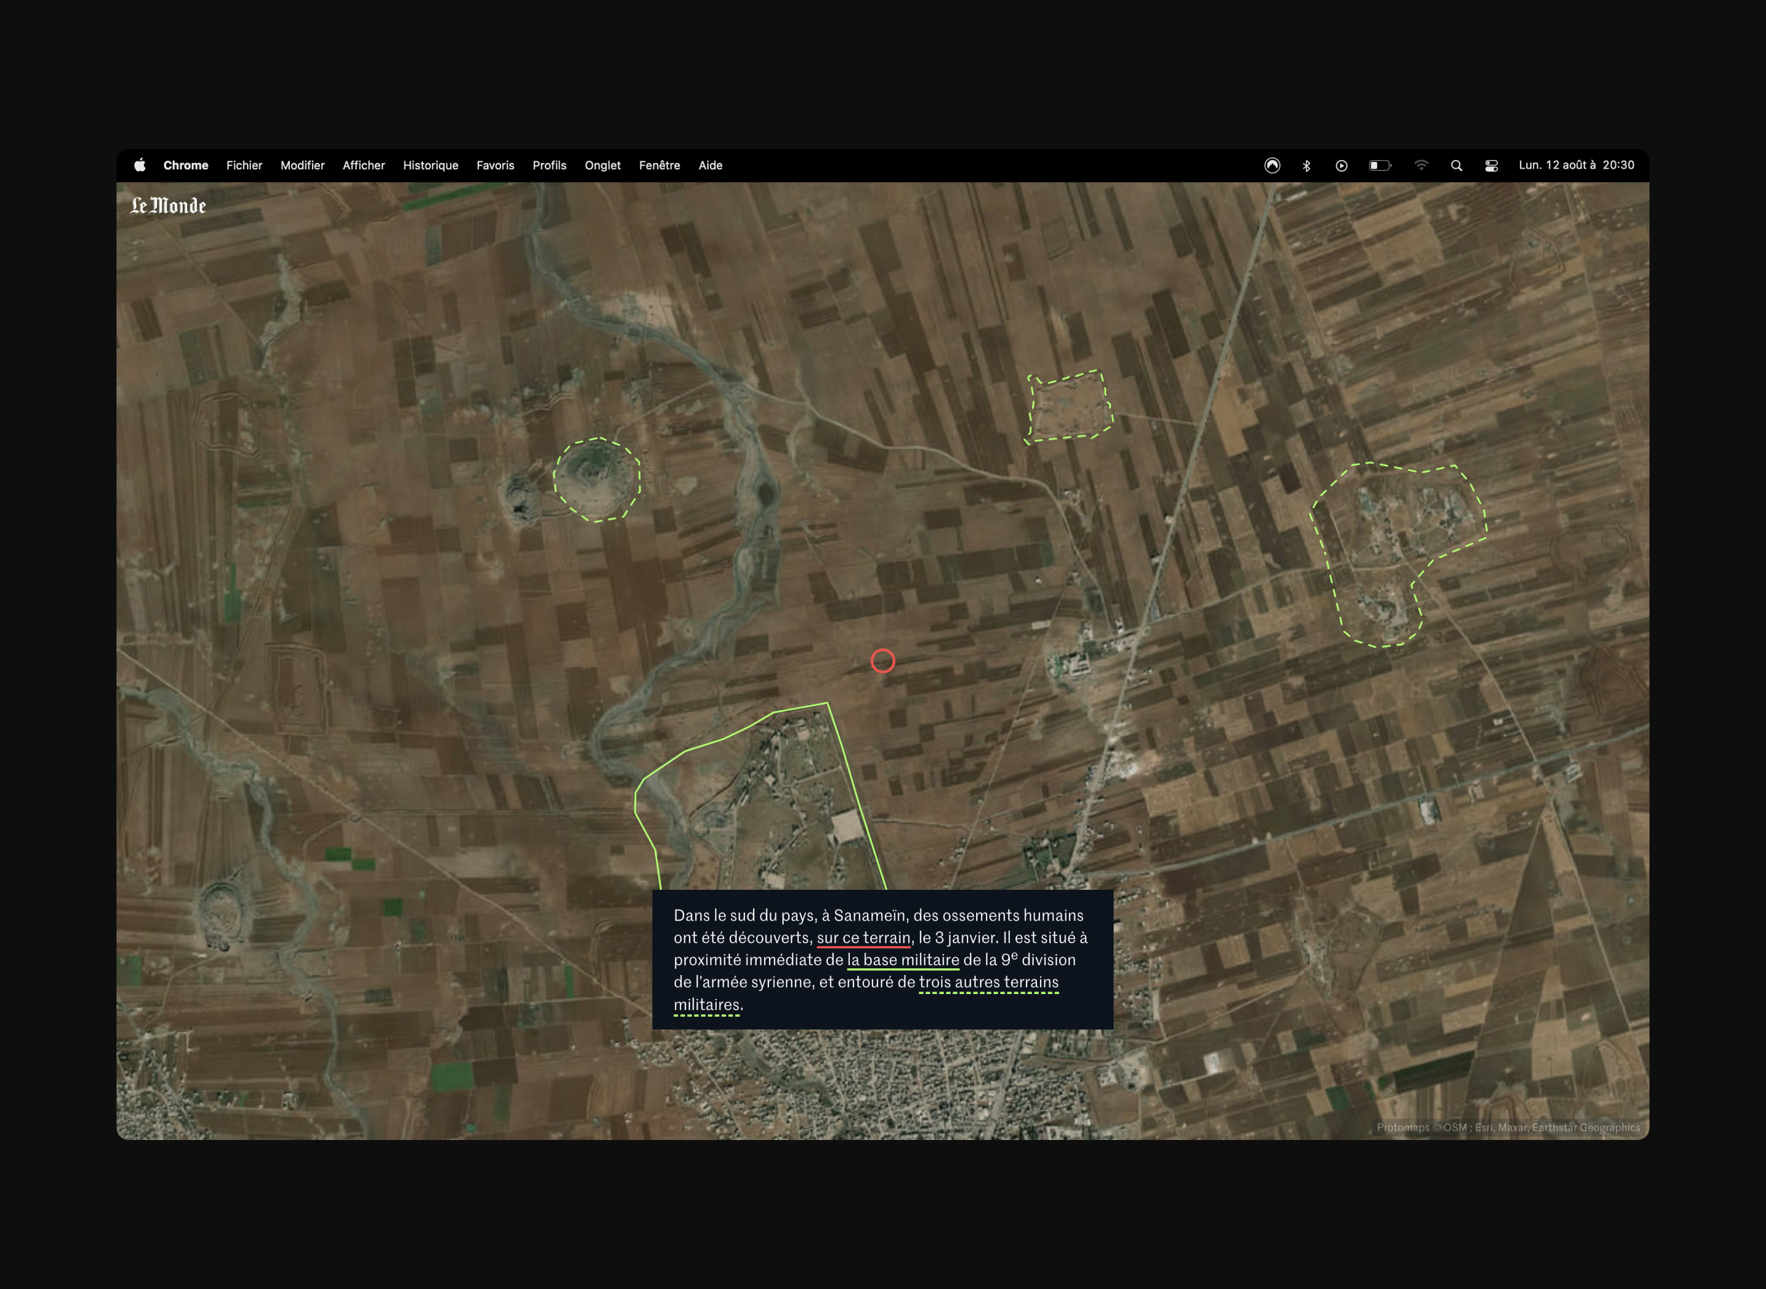
Task: Click the dashed round outline around the hill
Action: pos(597,480)
